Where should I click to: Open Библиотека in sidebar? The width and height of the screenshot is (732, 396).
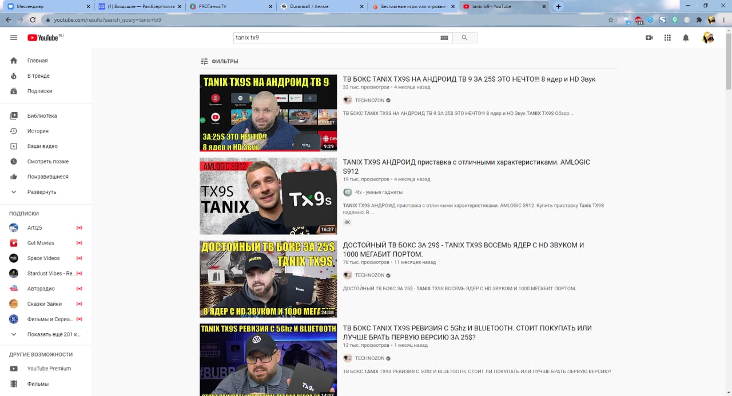(x=46, y=115)
